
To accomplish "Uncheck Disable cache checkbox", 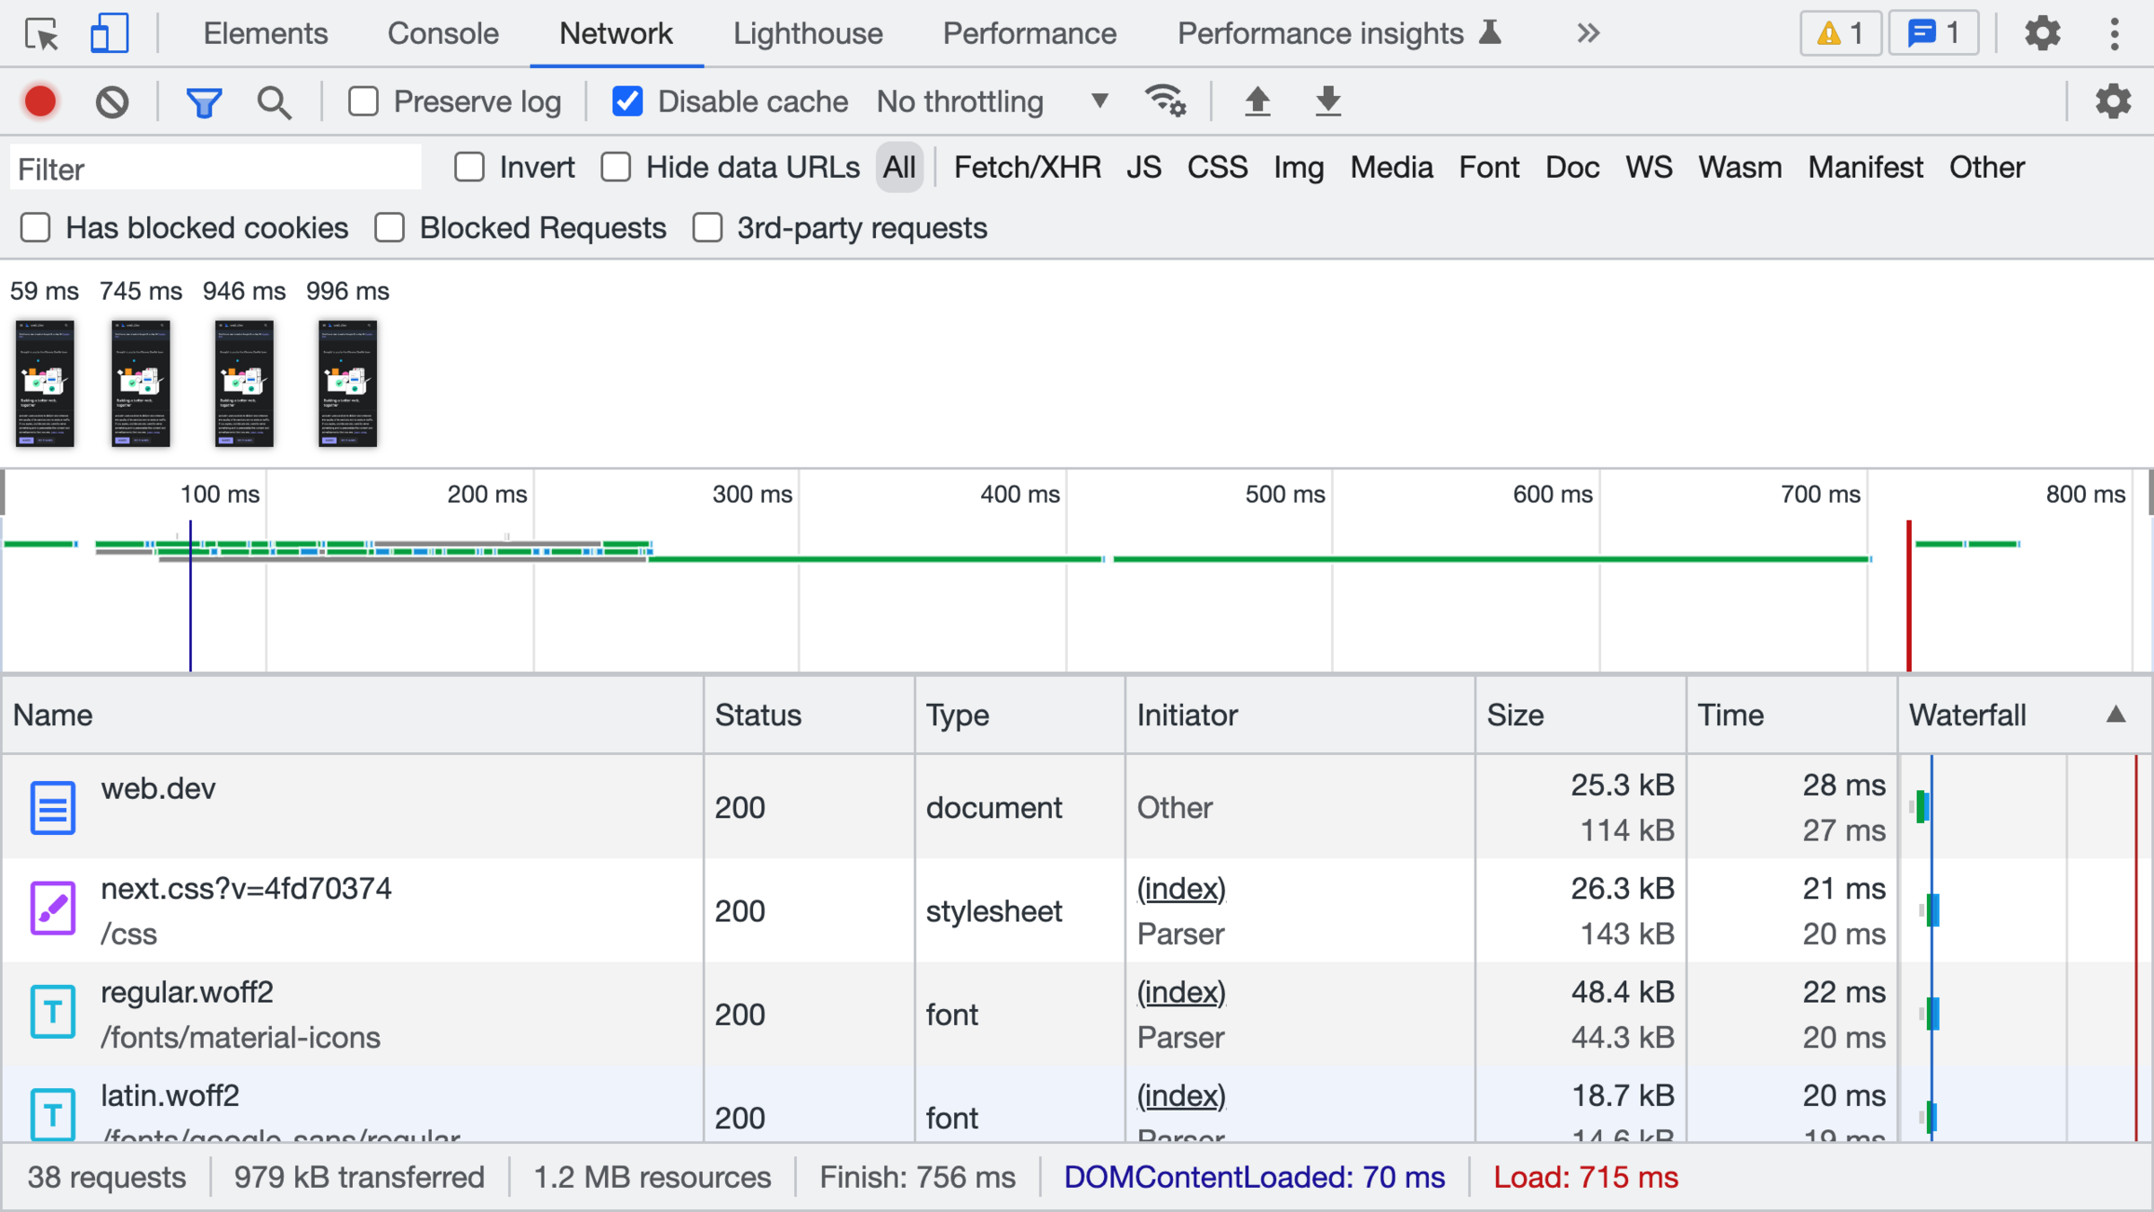I will (627, 101).
